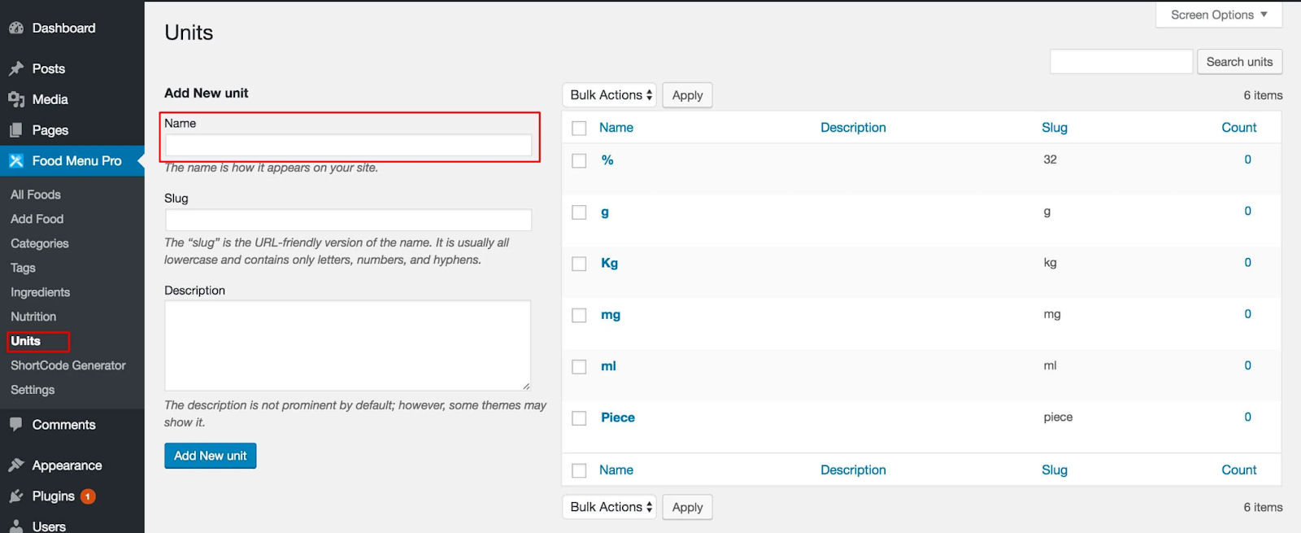Expand the Screen Options panel
Screen dimensions: 1301x533
point(1218,15)
